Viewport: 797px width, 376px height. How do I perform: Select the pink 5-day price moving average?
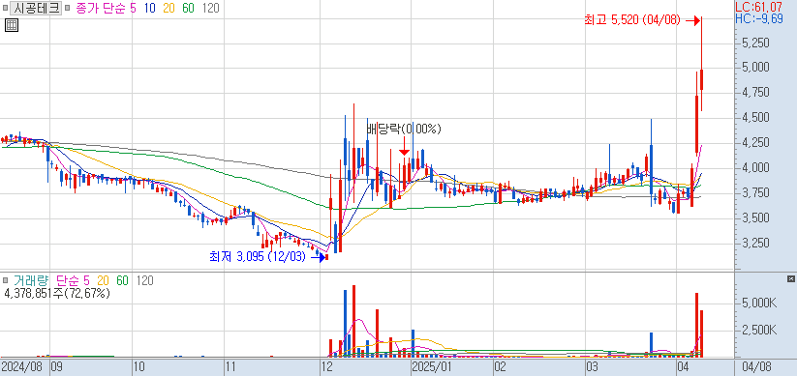tap(133, 9)
